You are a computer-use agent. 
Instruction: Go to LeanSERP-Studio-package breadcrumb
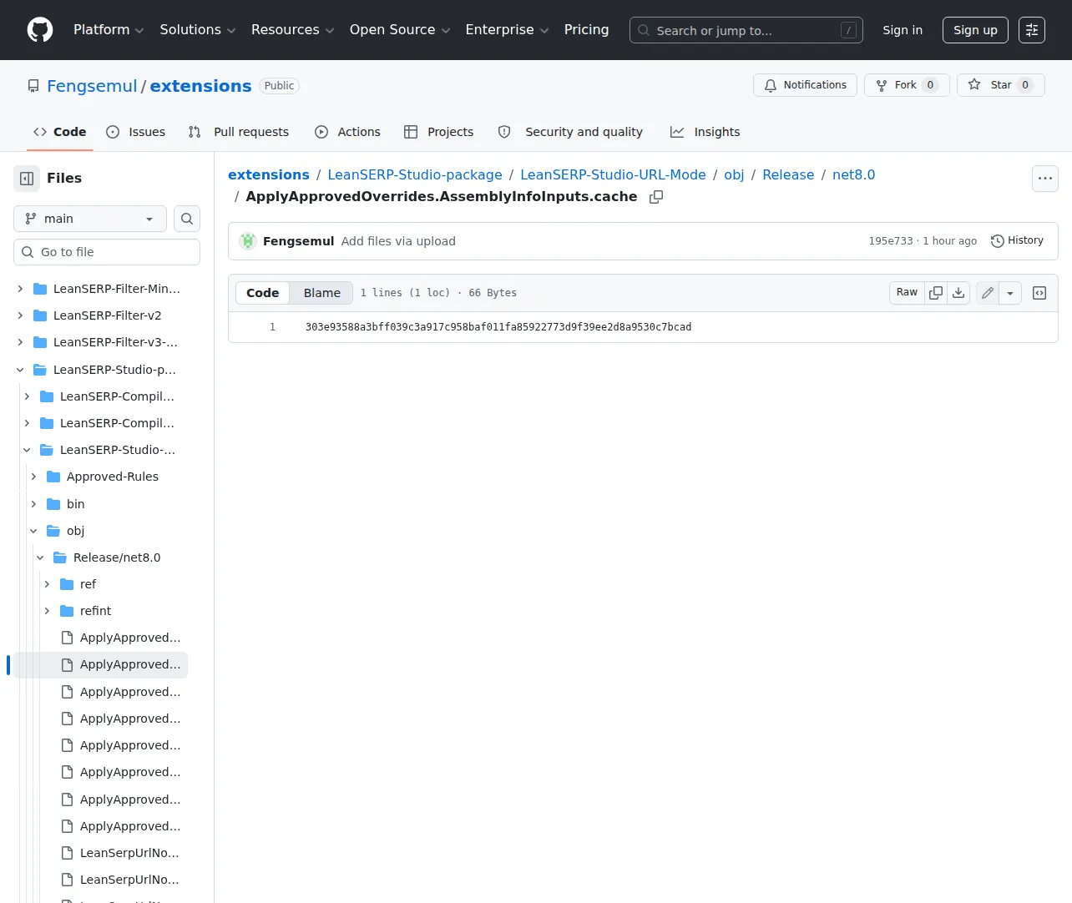click(415, 174)
